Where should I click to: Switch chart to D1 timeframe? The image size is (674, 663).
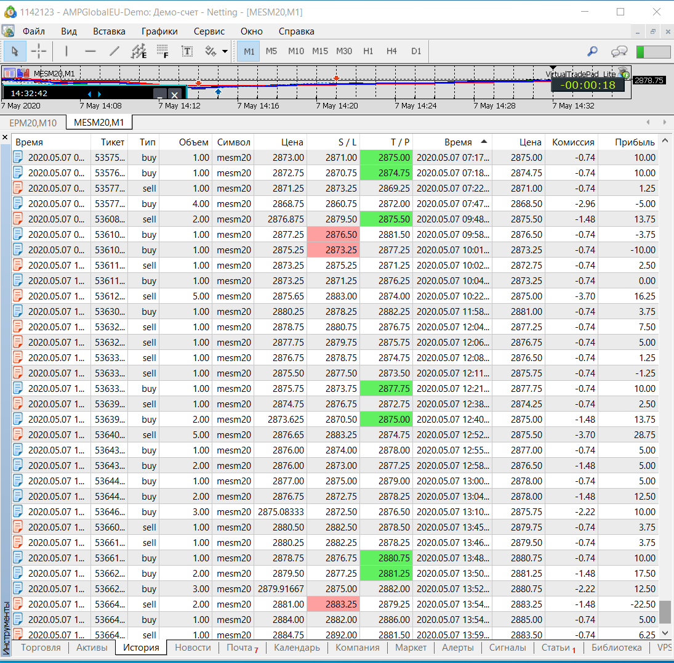416,51
